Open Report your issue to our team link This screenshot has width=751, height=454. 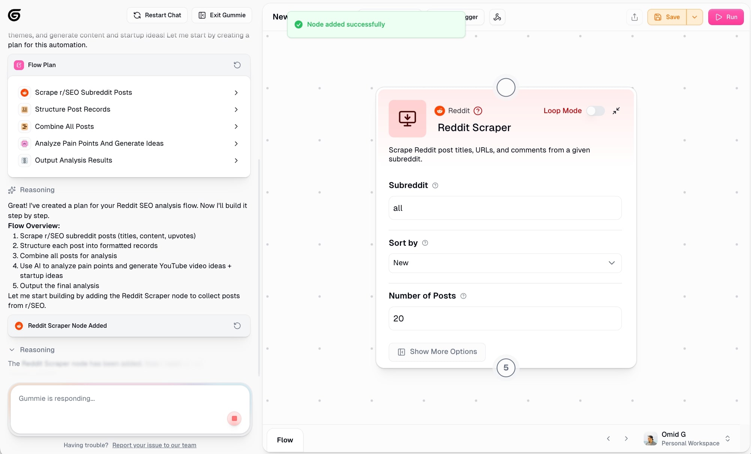pyautogui.click(x=154, y=445)
